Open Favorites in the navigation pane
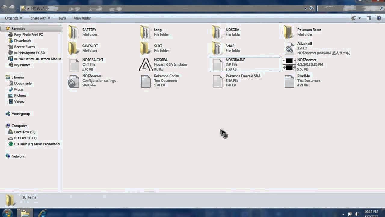385x217 pixels. (18, 29)
